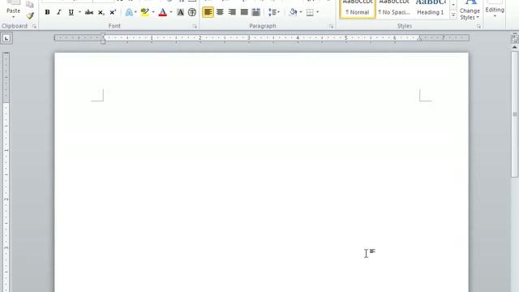Click scrollbar up arrow
This screenshot has height=292, width=519.
click(x=515, y=47)
